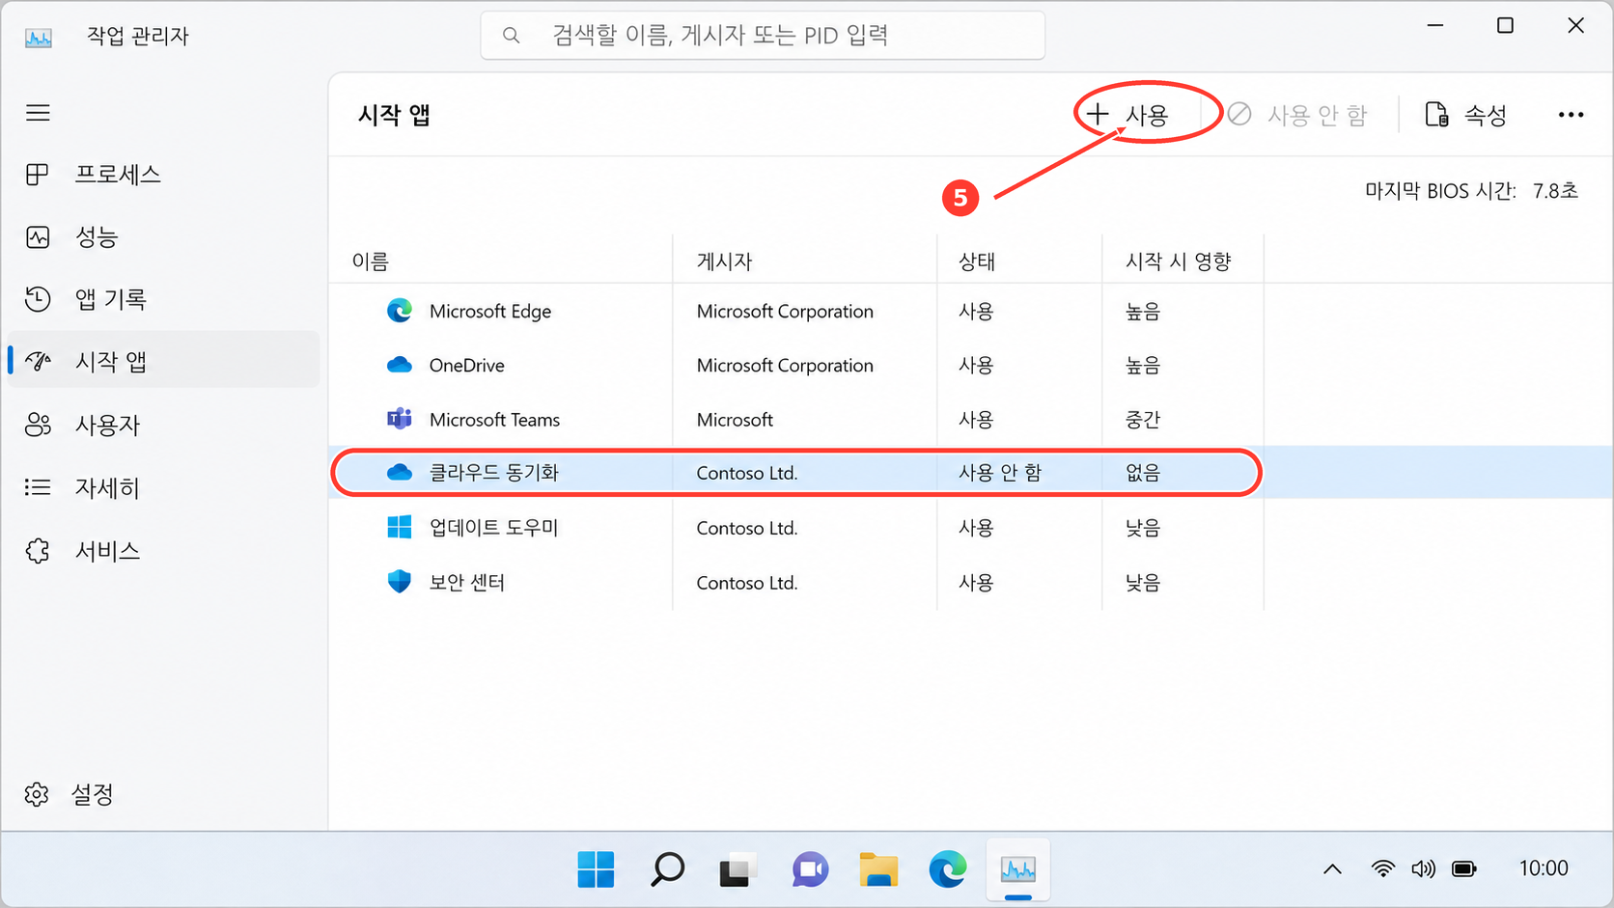The width and height of the screenshot is (1614, 908).
Task: Open the 자세히 page
Action: (162, 487)
